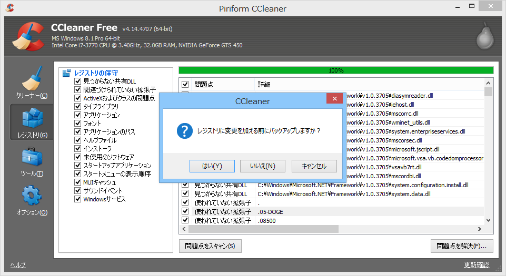Open the ツール toolbox icon
Image resolution: width=506 pixels, height=276 pixels.
[32, 157]
